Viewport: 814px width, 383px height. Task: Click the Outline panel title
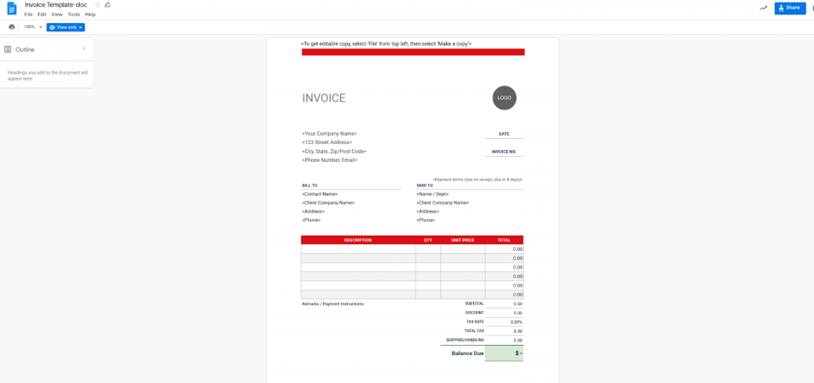(25, 50)
